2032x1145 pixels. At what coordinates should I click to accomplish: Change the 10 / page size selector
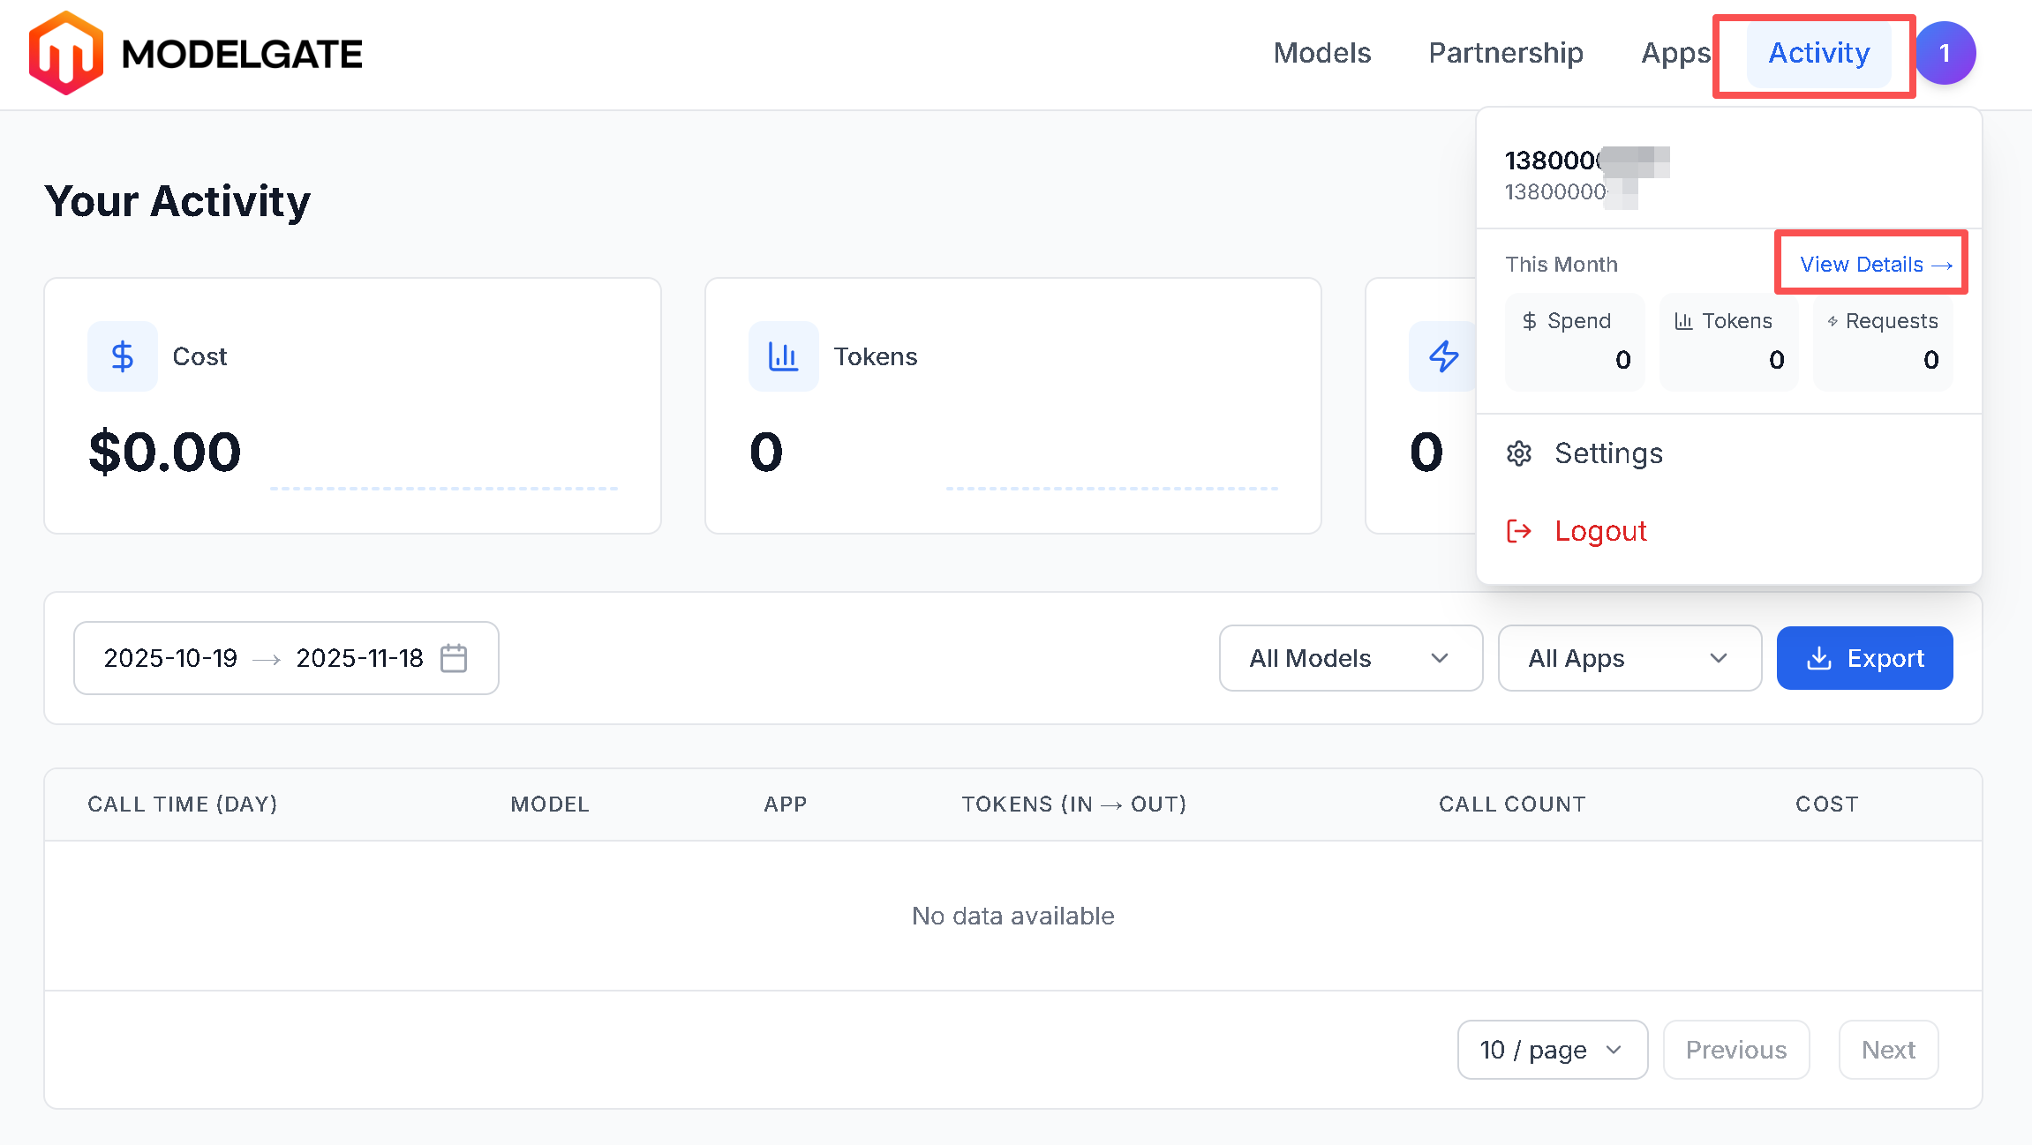(1552, 1050)
